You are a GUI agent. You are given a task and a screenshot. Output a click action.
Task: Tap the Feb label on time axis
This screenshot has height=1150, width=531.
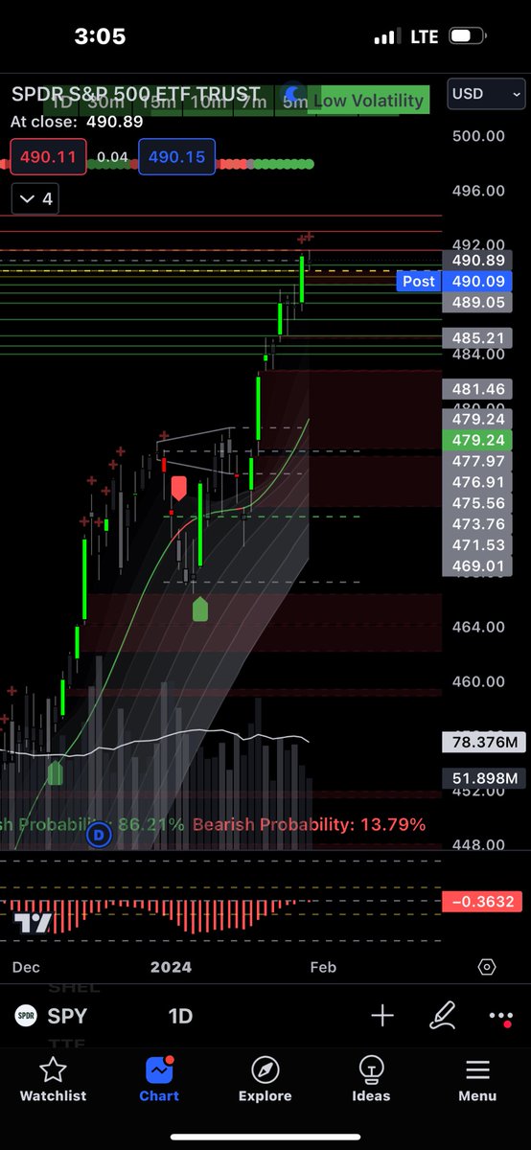pyautogui.click(x=323, y=967)
